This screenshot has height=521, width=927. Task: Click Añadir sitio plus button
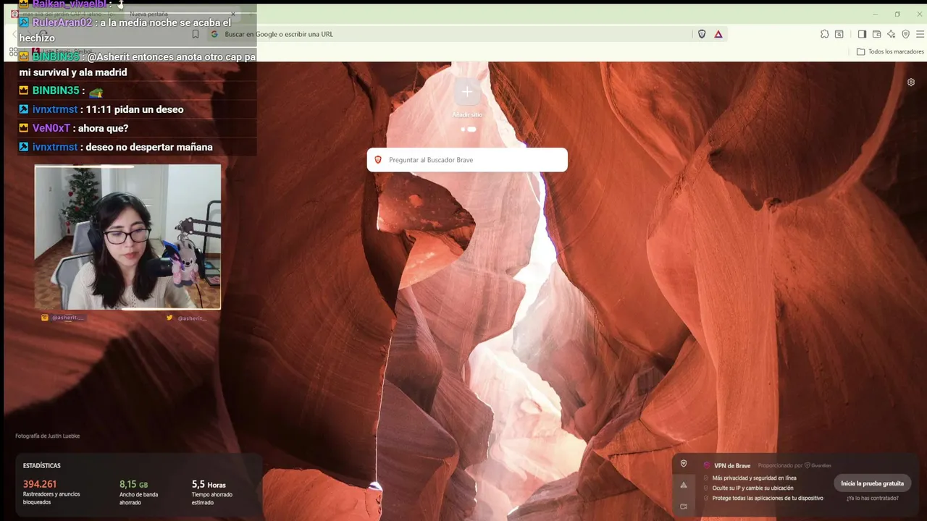click(467, 93)
